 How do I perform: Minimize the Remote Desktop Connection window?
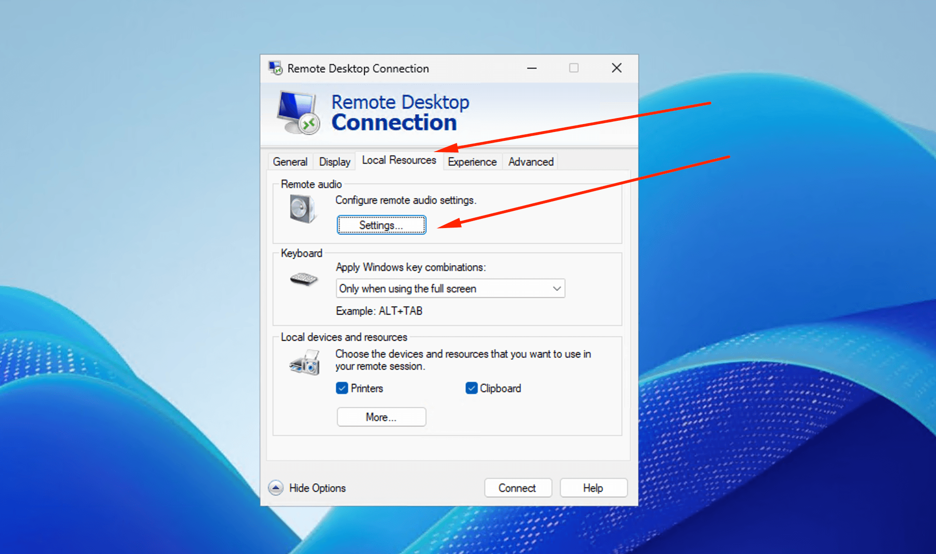click(532, 68)
